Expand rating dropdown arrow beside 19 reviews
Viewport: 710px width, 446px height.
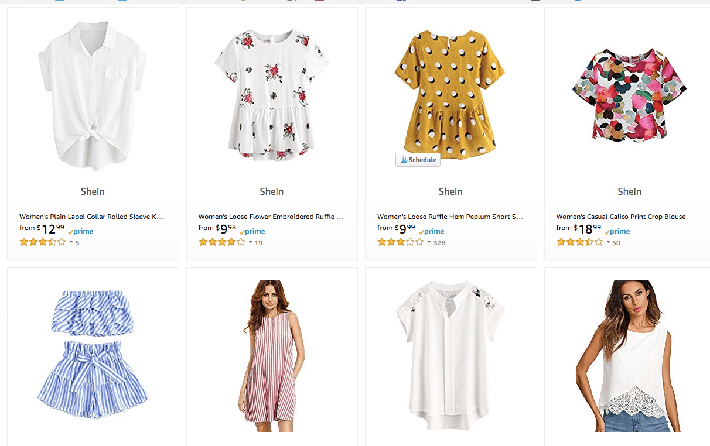250,242
